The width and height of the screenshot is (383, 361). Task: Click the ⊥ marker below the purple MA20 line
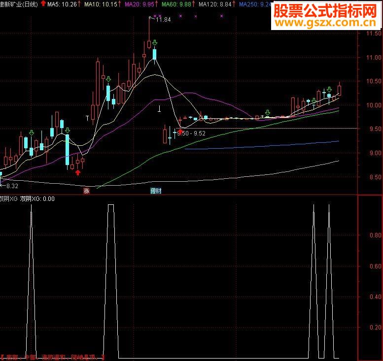point(160,109)
